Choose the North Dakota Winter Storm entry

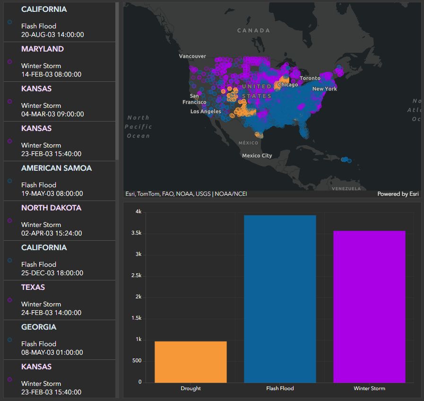click(x=60, y=220)
